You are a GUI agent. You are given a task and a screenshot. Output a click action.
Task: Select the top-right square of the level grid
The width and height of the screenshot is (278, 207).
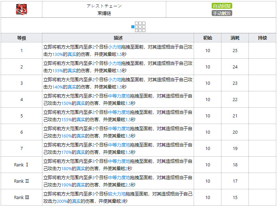click(x=144, y=23)
